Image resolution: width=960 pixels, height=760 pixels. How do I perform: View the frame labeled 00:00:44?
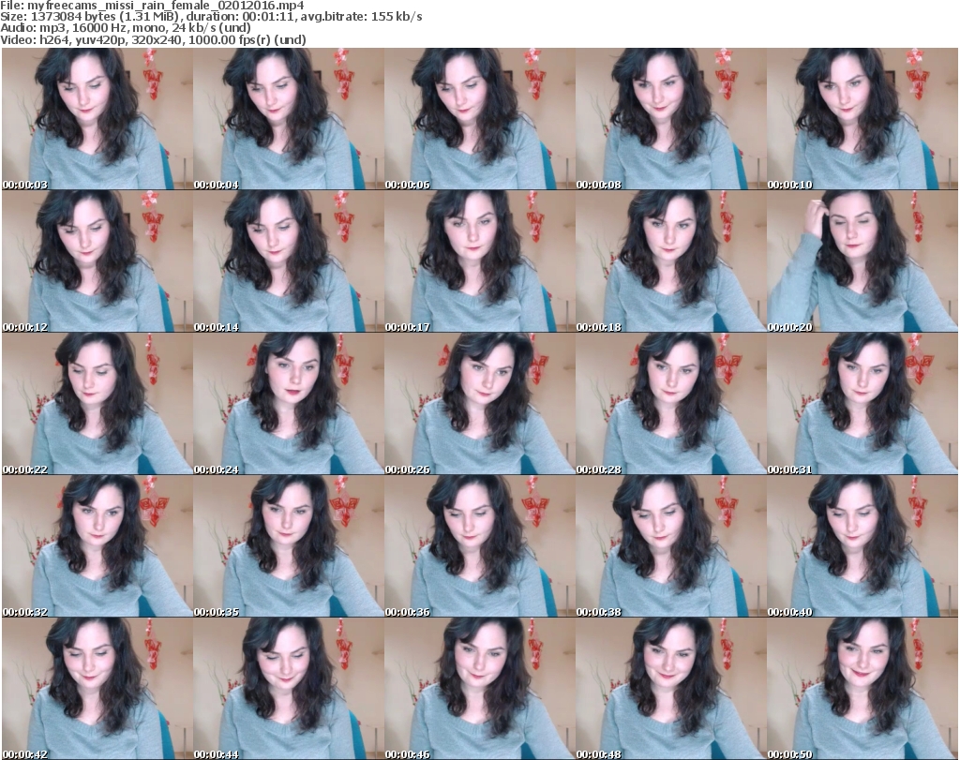coord(289,689)
